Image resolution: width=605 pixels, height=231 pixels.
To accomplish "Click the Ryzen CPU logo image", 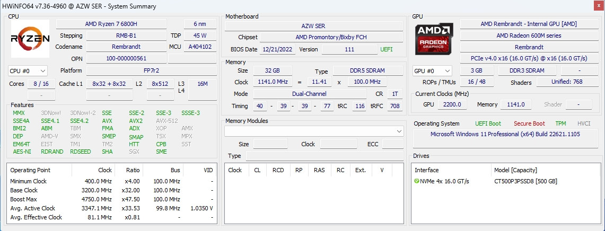I will (x=30, y=39).
